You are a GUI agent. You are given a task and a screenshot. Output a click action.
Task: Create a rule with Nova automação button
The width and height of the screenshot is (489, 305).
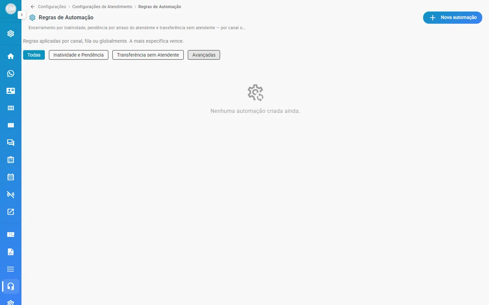pos(453,17)
